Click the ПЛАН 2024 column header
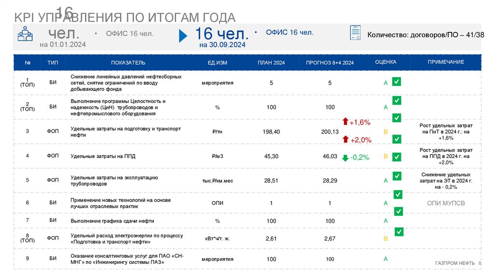494x277 pixels. click(x=271, y=62)
